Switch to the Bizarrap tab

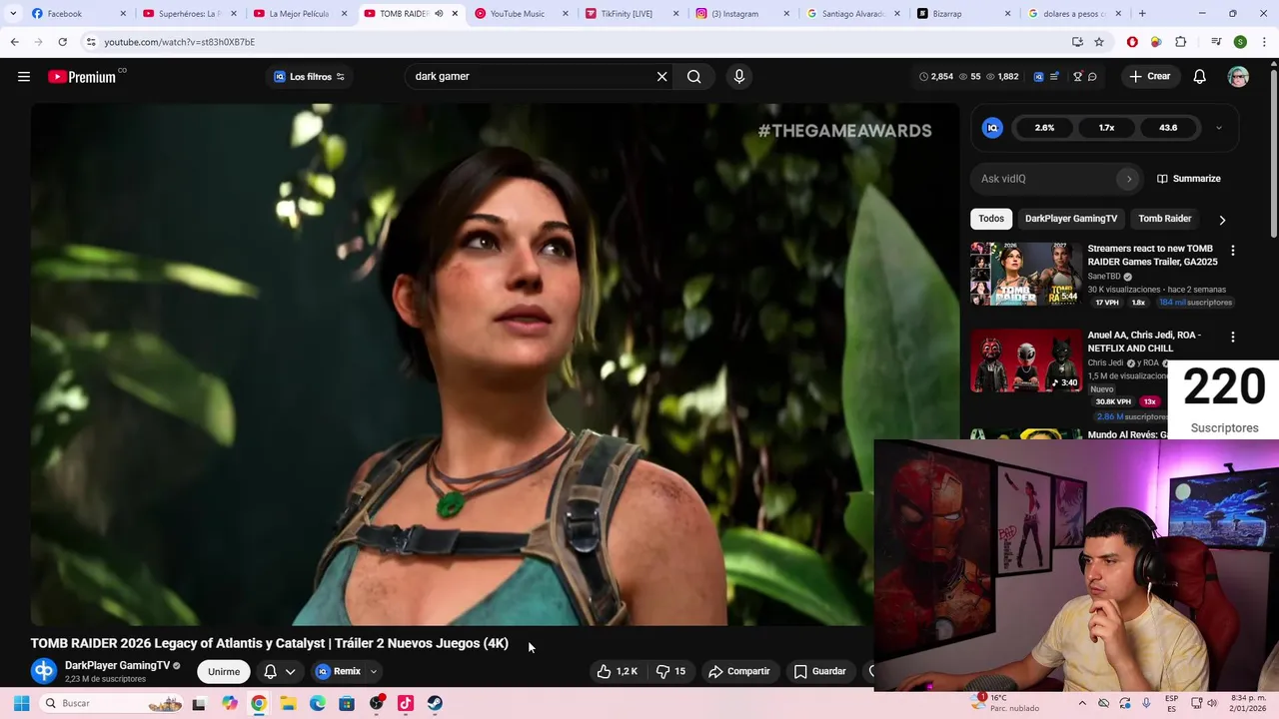click(963, 14)
